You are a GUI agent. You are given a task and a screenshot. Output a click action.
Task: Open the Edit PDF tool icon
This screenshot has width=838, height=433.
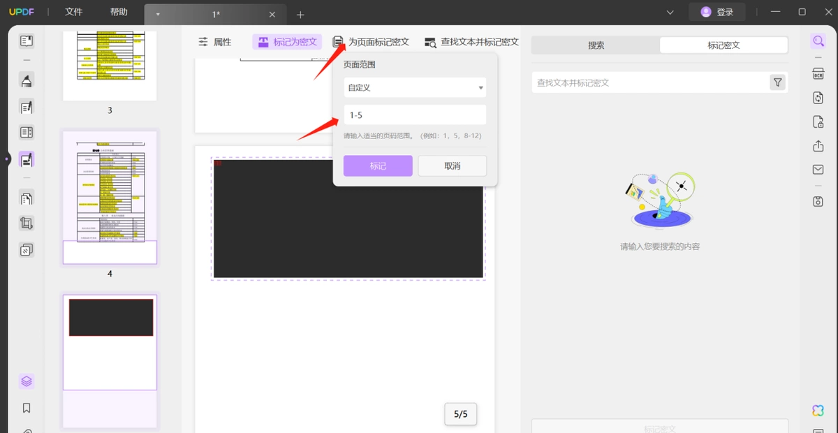27,107
